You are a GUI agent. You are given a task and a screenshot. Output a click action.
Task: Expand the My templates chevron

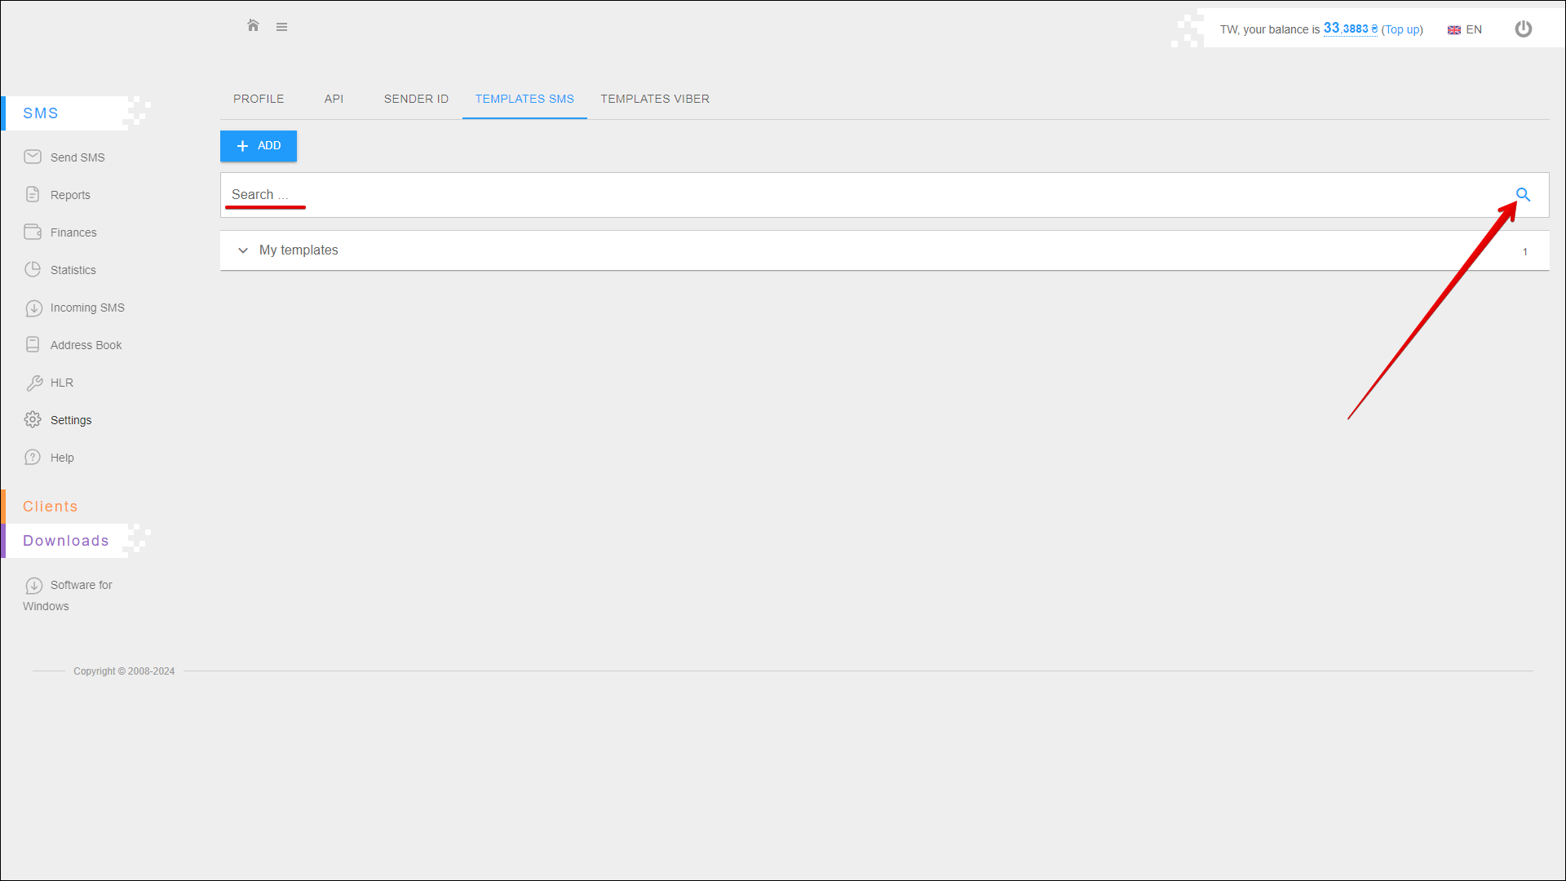[x=243, y=250]
